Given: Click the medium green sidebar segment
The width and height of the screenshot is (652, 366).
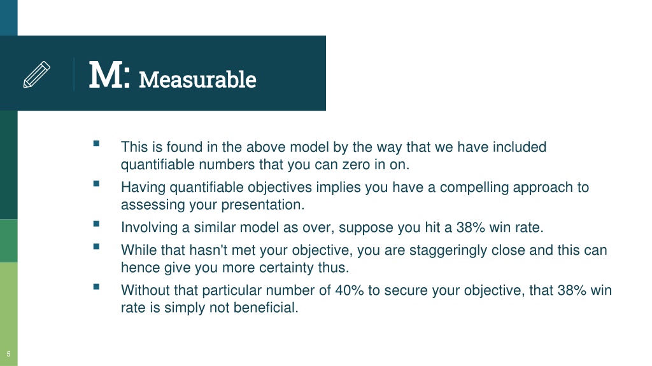Looking at the screenshot, I should click(9, 241).
